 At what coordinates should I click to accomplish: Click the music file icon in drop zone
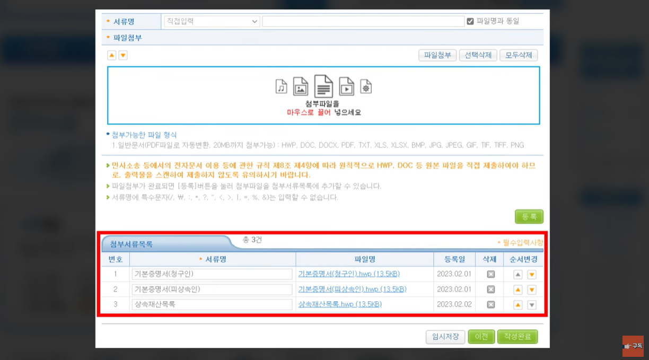pos(281,86)
